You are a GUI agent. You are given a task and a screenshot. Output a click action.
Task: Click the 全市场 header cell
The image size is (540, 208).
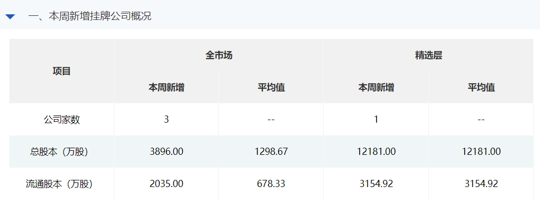(219, 55)
